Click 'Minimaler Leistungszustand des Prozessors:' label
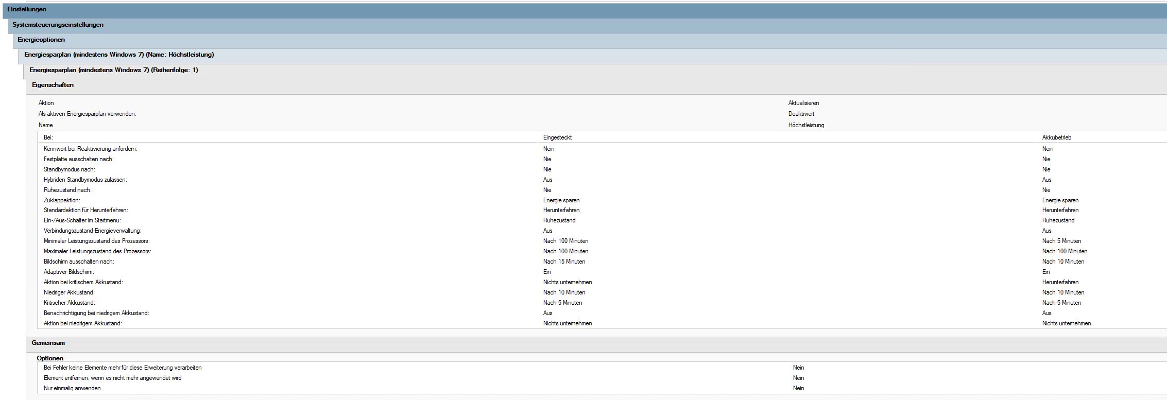This screenshot has height=400, width=1167. coord(96,241)
